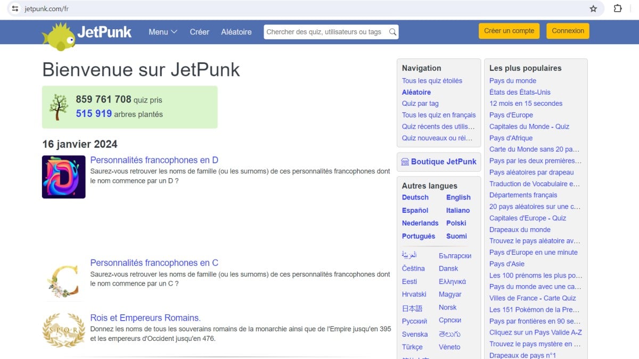Open the Boutique JetPunk shop link
The height and width of the screenshot is (359, 639).
point(439,162)
